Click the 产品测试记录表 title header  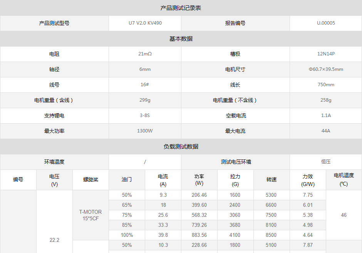(181, 8)
